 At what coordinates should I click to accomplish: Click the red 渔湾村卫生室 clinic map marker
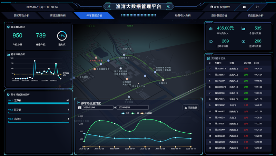coord(96,58)
